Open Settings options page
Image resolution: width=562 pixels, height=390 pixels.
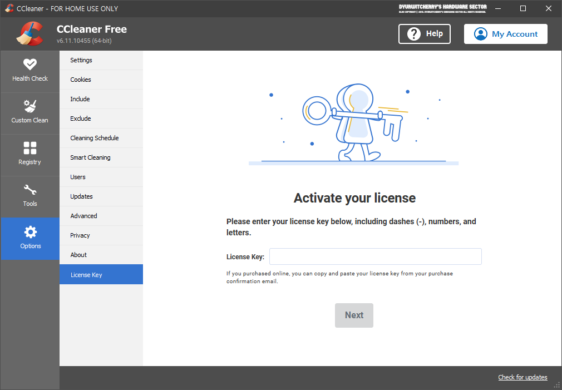coord(101,60)
